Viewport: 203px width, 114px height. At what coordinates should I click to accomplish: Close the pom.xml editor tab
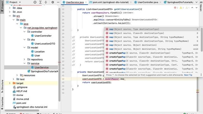click(131, 2)
